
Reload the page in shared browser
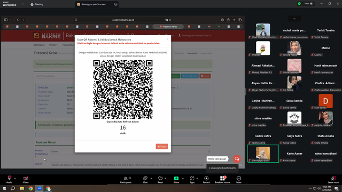point(170,20)
